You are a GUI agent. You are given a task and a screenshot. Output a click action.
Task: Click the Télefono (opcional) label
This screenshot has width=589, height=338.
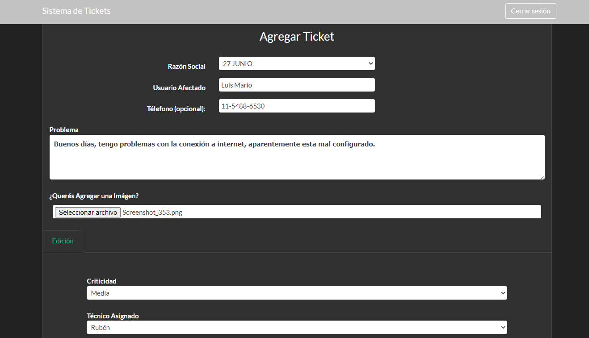(176, 109)
